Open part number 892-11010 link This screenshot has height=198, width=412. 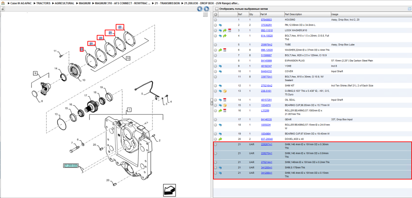[267, 30]
